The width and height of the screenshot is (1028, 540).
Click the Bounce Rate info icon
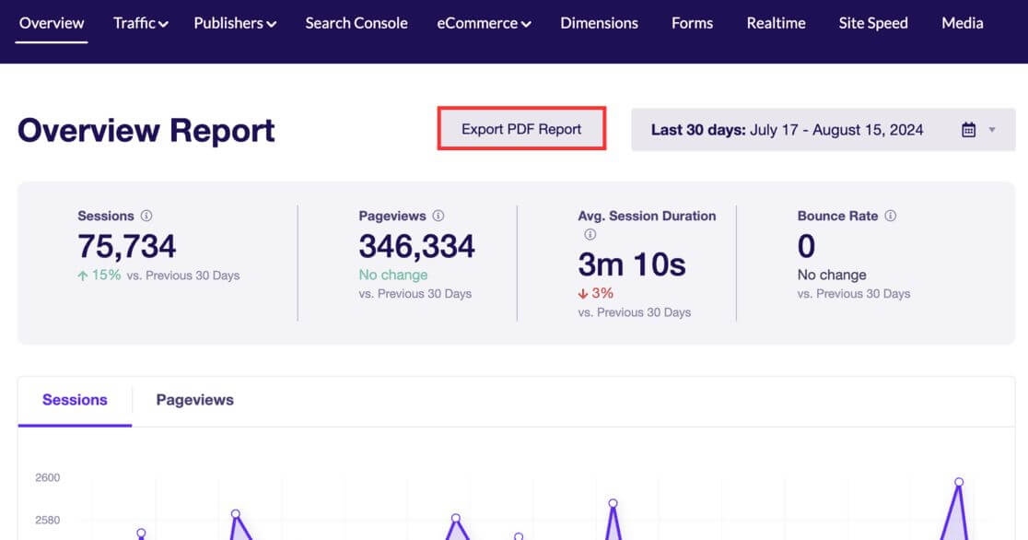891,216
